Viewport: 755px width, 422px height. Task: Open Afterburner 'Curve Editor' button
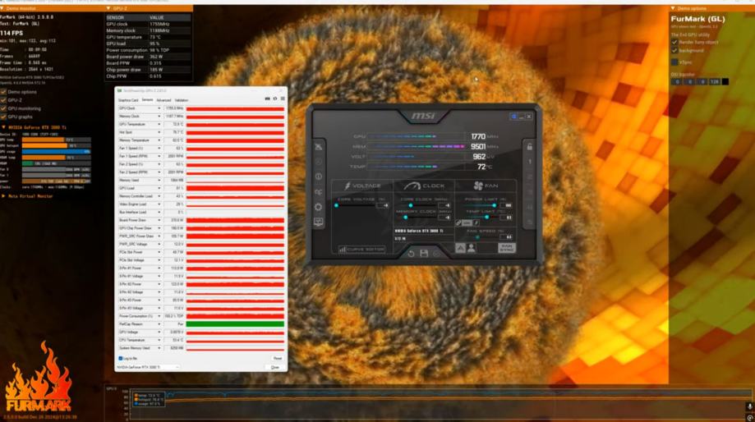(x=361, y=250)
